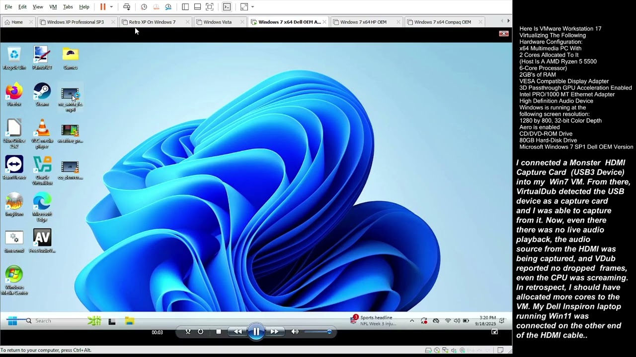Expand the stretch display dropdown arrow

(252, 7)
